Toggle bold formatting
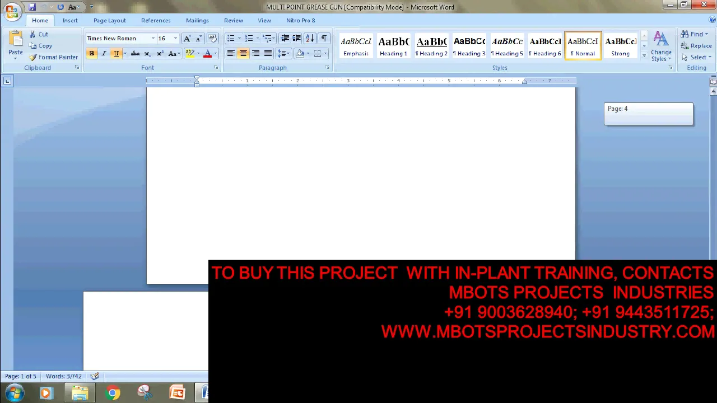 click(x=91, y=54)
